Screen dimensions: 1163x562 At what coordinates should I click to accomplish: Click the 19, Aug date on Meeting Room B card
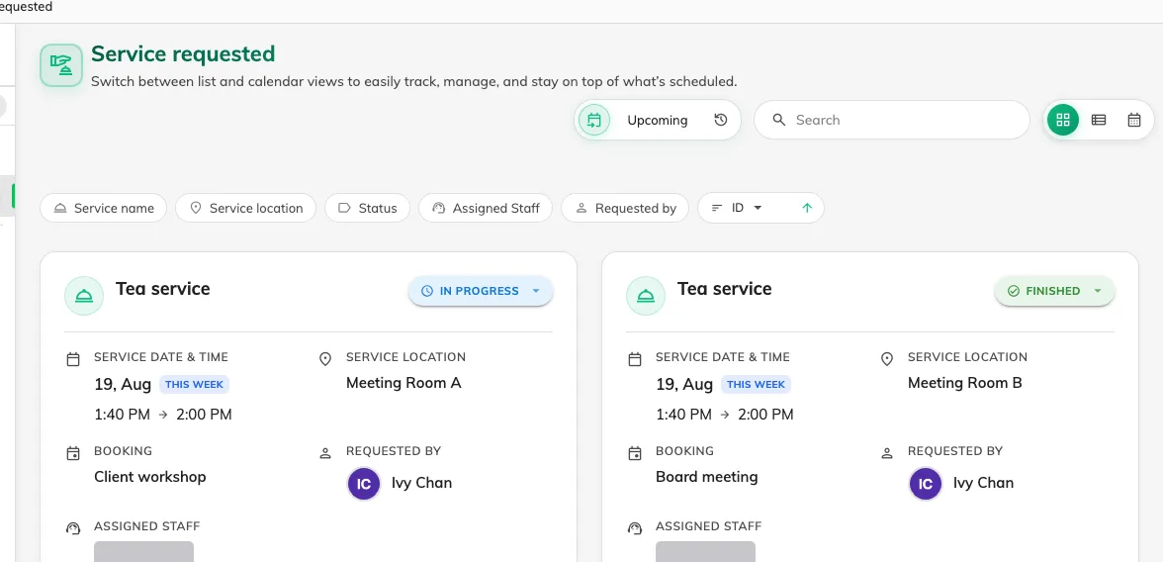[684, 385]
